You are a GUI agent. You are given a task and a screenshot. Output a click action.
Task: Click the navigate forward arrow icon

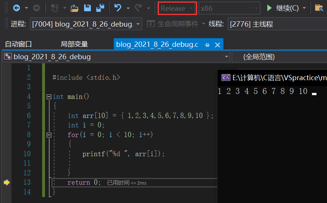(x=36, y=8)
